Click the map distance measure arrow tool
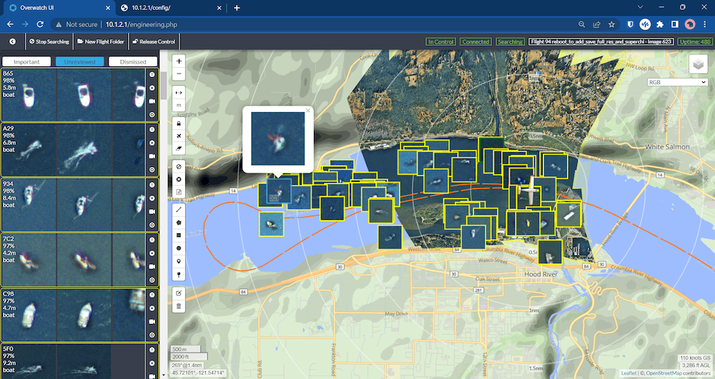Image resolution: width=715 pixels, height=379 pixels. point(179,92)
